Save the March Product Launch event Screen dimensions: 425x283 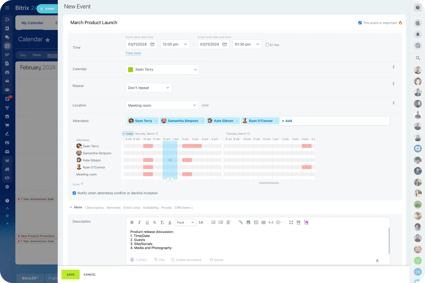[70, 274]
